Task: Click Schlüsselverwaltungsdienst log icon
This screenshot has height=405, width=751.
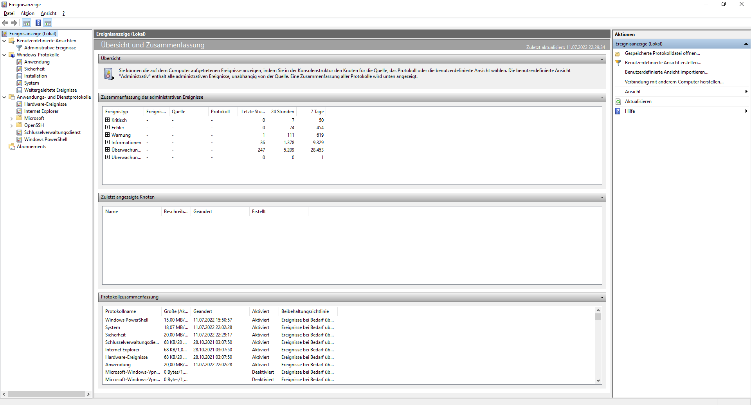Action: pos(19,132)
